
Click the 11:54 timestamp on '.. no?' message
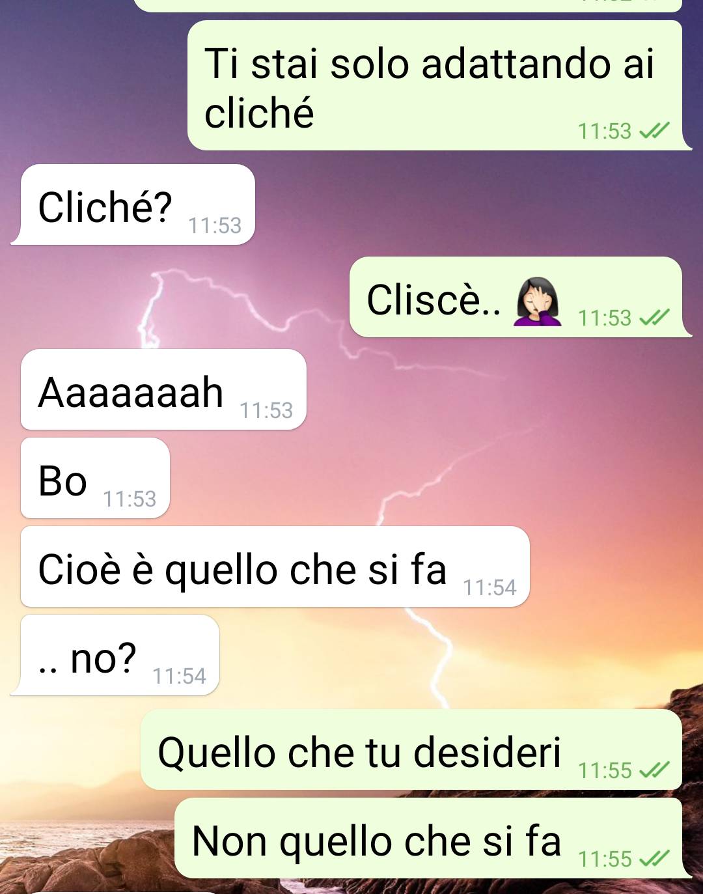click(x=179, y=676)
